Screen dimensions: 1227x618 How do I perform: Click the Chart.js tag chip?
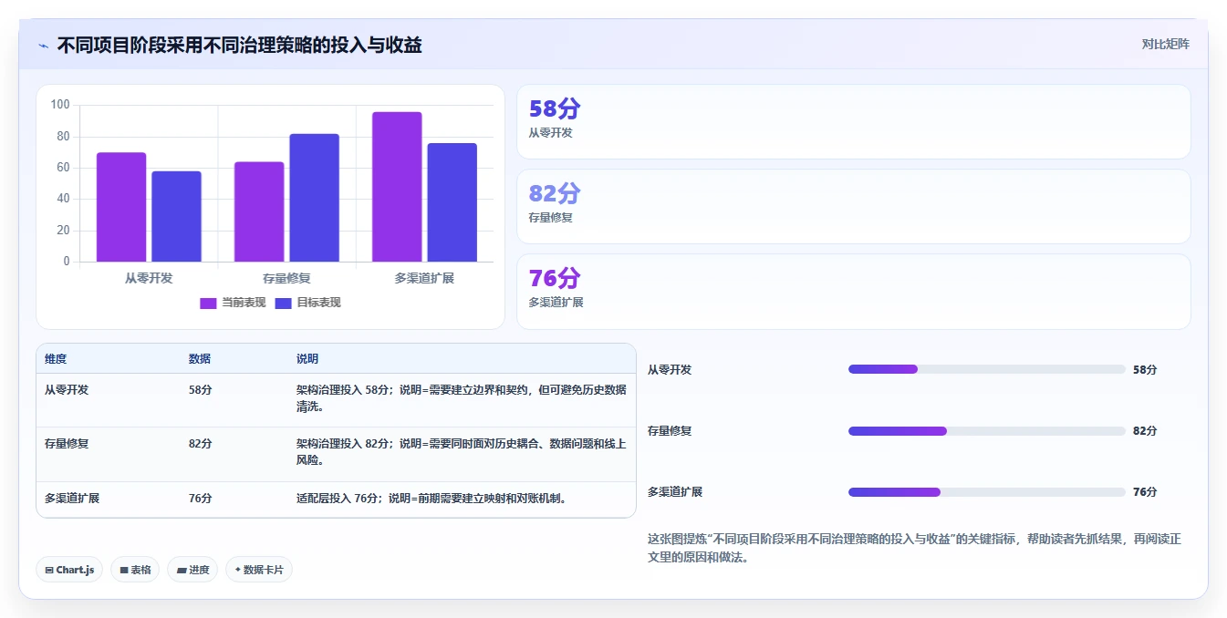[x=69, y=570]
